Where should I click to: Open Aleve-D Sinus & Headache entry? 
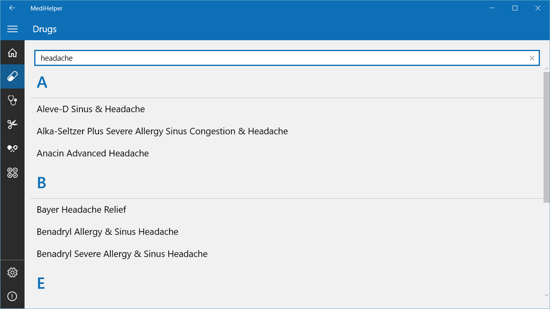(91, 109)
